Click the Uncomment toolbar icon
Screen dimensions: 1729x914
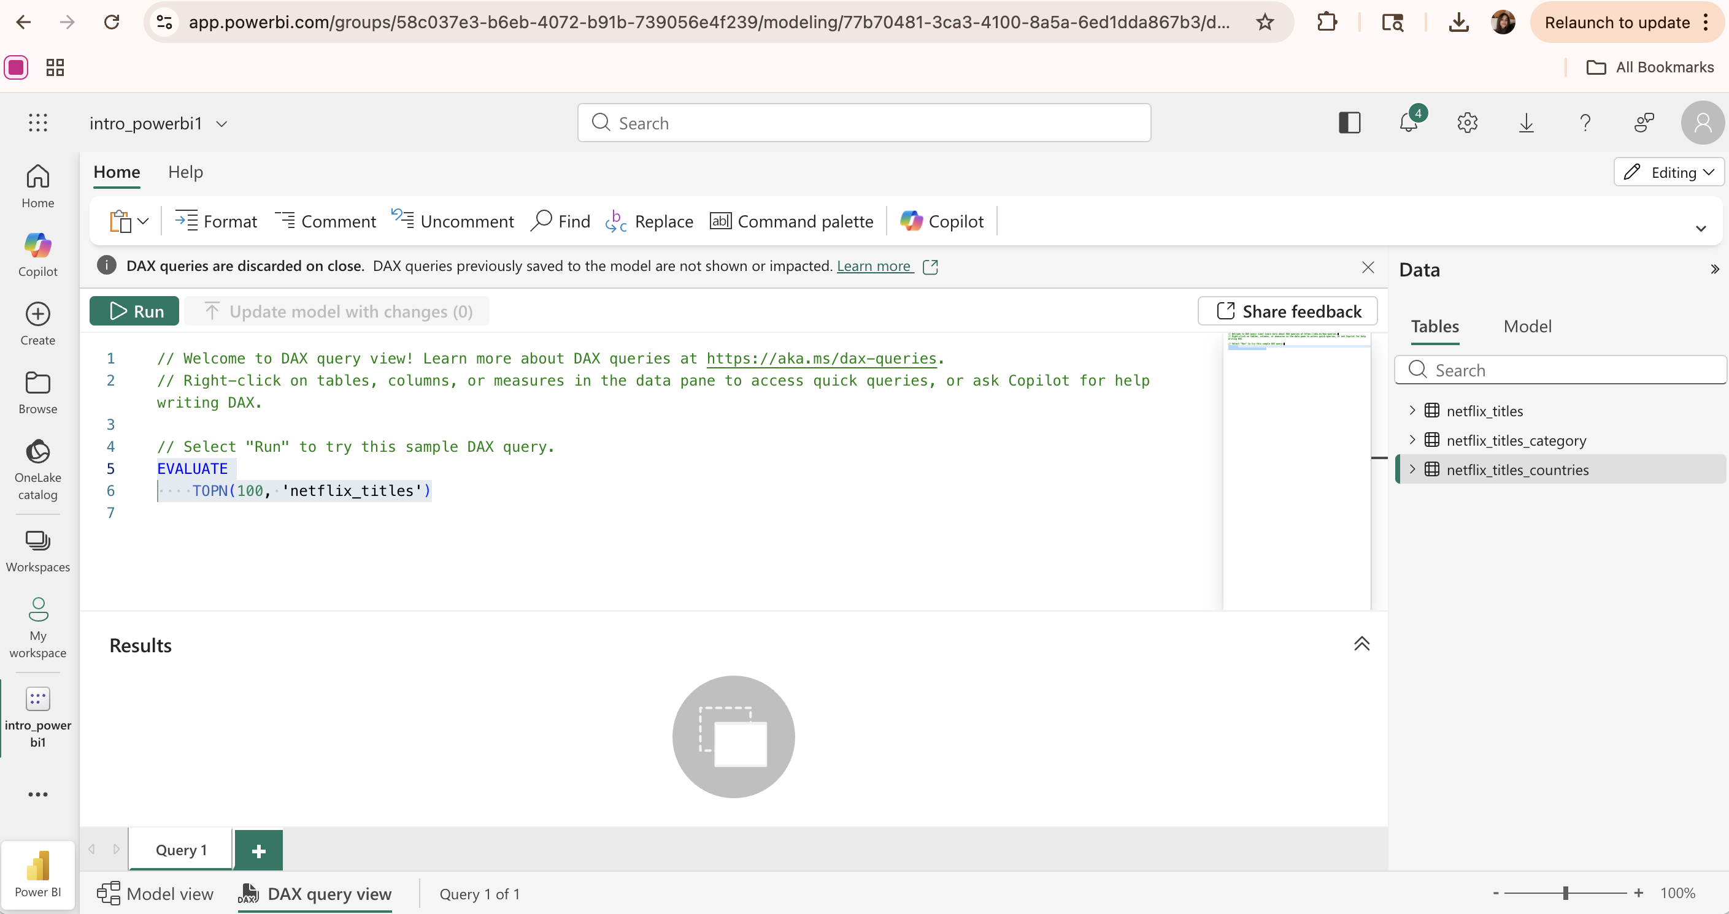pos(402,219)
